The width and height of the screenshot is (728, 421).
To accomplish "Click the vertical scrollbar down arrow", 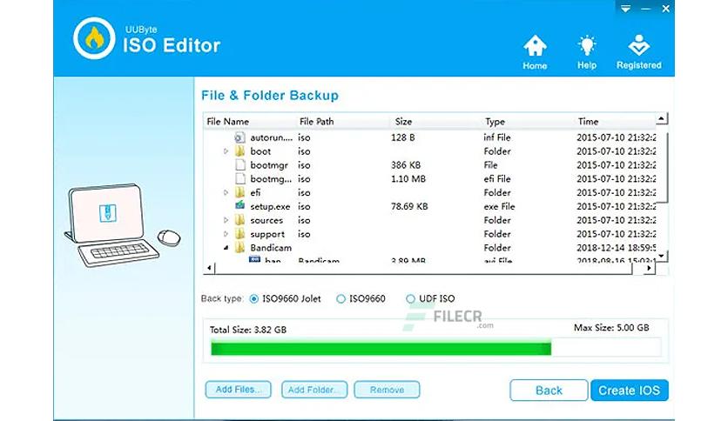I will click(x=662, y=256).
